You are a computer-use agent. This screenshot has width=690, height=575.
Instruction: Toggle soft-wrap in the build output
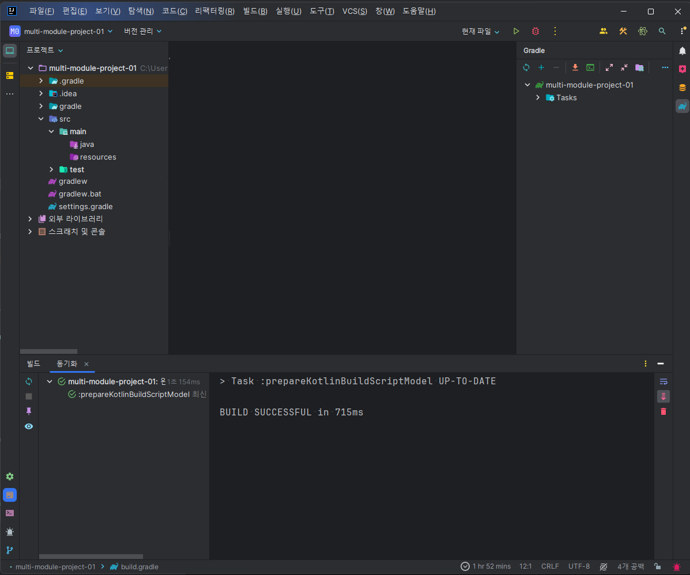tap(663, 381)
